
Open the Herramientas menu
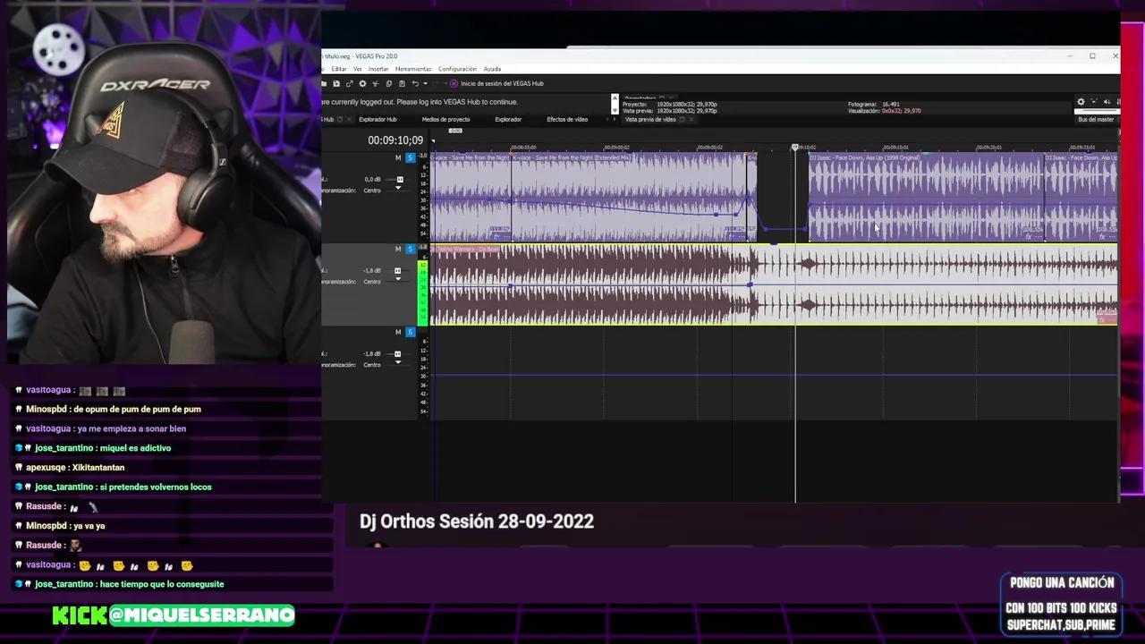[413, 69]
